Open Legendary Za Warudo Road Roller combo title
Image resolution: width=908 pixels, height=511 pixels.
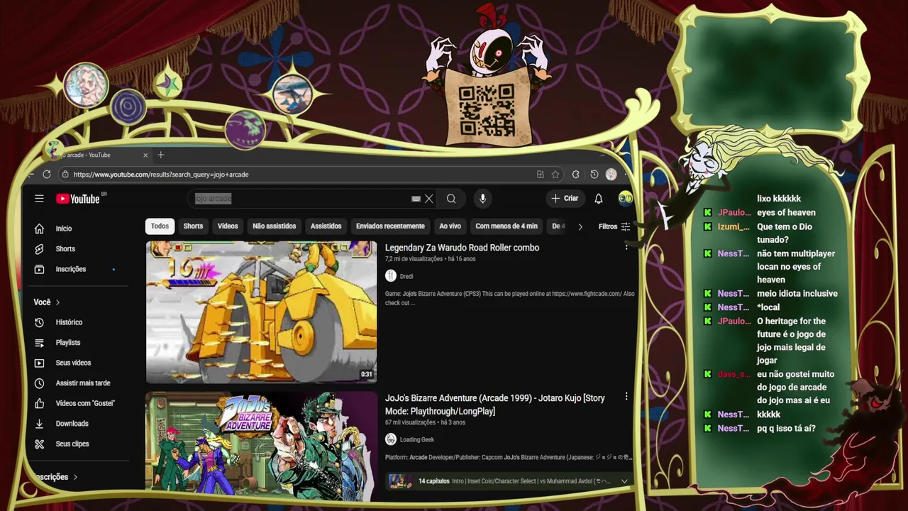[x=462, y=248]
